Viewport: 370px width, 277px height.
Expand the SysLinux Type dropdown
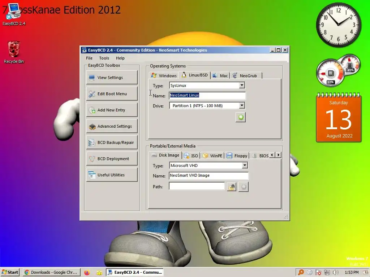(242, 85)
